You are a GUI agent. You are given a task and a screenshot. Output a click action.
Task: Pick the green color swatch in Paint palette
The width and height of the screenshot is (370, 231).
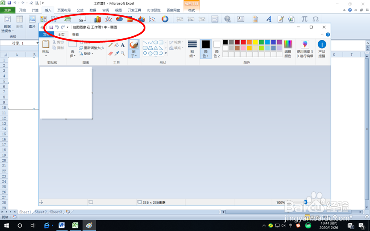[x=261, y=42]
